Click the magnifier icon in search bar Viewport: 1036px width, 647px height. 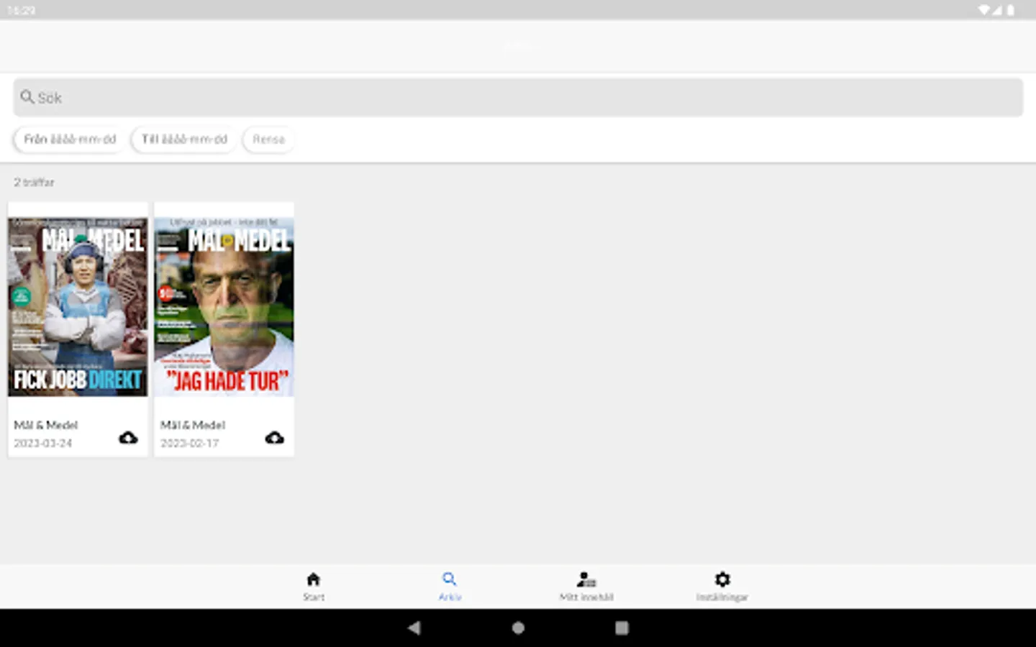click(x=27, y=96)
